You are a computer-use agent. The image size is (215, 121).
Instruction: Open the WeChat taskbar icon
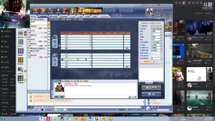pyautogui.click(x=69, y=119)
